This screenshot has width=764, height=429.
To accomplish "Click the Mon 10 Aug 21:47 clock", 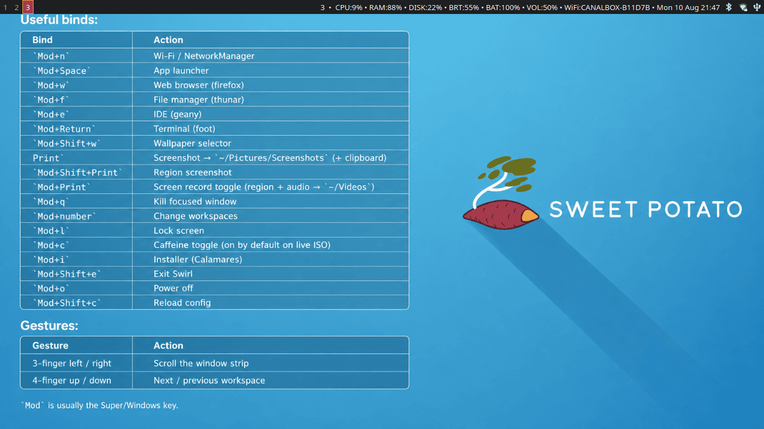I will tap(688, 7).
